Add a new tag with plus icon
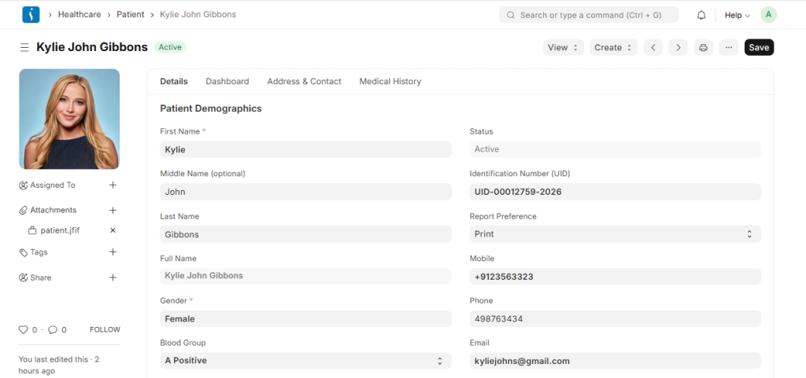Image resolution: width=806 pixels, height=378 pixels. (113, 252)
